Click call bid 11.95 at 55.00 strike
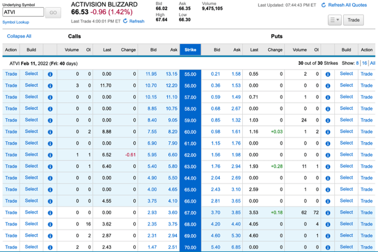 [151, 74]
